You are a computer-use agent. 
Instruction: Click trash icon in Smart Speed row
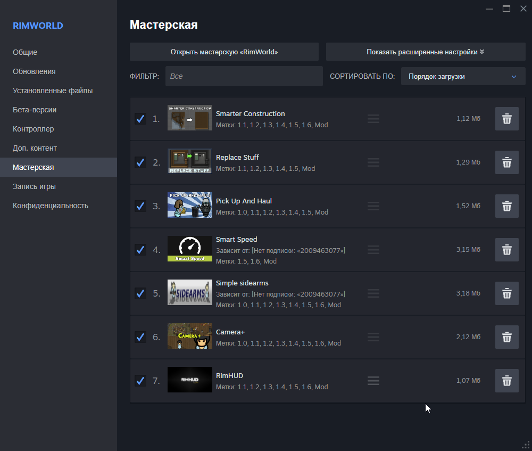click(x=506, y=250)
